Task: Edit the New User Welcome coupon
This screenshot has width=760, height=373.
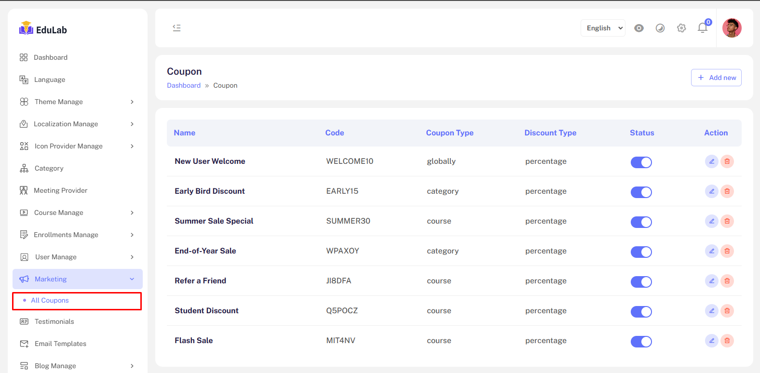Action: 711,161
